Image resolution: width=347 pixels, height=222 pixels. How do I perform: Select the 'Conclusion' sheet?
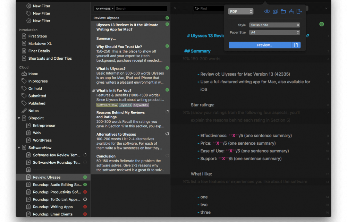coord(130,163)
